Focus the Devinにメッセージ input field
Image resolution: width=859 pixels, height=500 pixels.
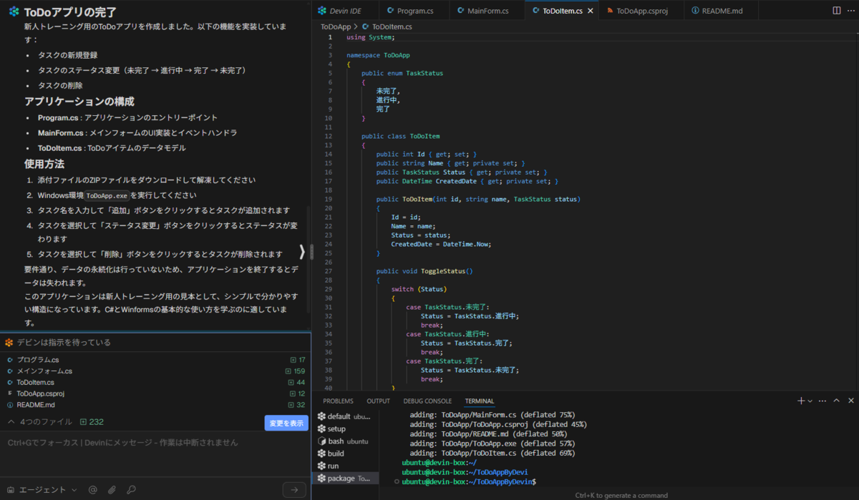pyautogui.click(x=155, y=443)
